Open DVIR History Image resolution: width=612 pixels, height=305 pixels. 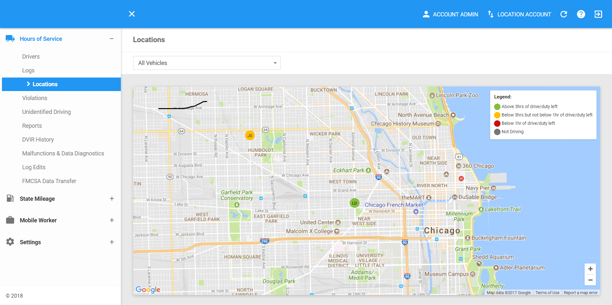pos(38,140)
